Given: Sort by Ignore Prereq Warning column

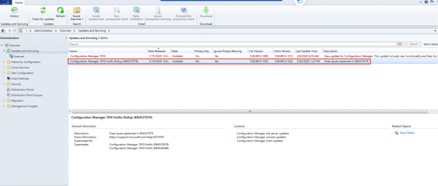Looking at the screenshot, I should [x=230, y=51].
